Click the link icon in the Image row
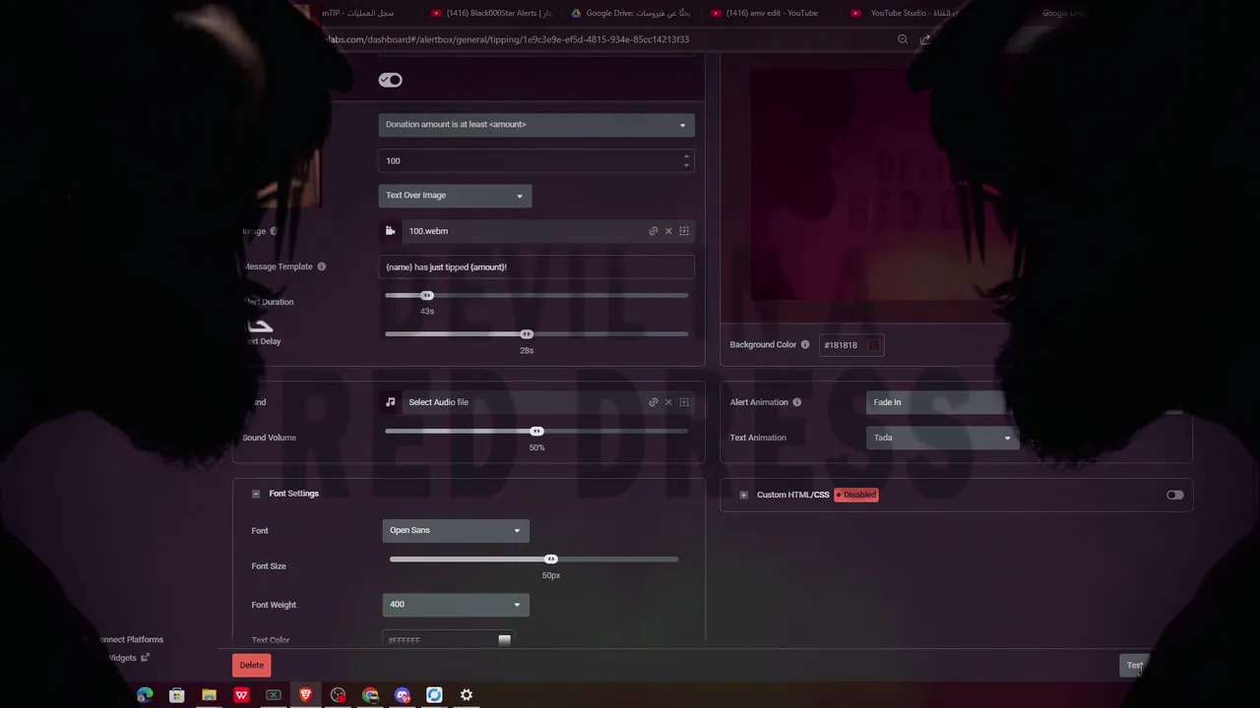The width and height of the screenshot is (1260, 708). coord(653,231)
